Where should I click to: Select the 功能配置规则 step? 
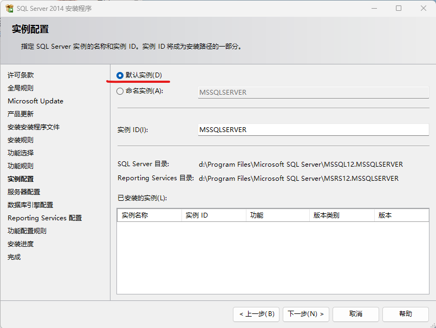(x=27, y=231)
